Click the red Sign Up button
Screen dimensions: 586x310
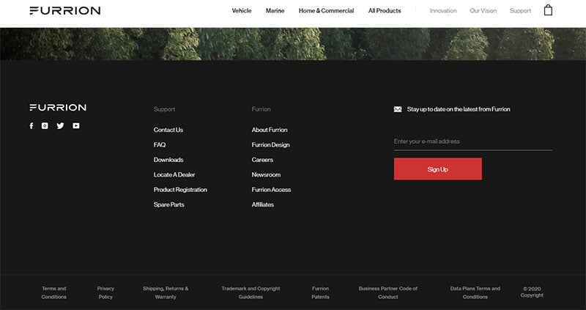click(x=437, y=169)
